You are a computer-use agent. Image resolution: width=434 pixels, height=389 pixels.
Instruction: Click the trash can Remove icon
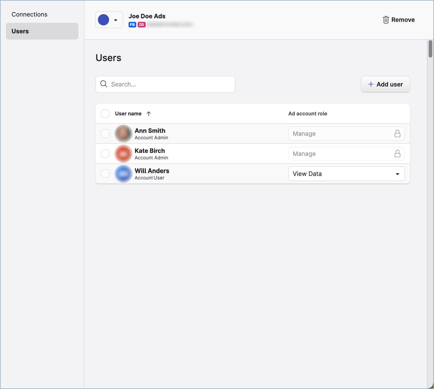pos(386,20)
